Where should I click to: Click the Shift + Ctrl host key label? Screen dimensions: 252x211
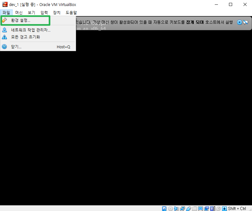[x=237, y=208]
